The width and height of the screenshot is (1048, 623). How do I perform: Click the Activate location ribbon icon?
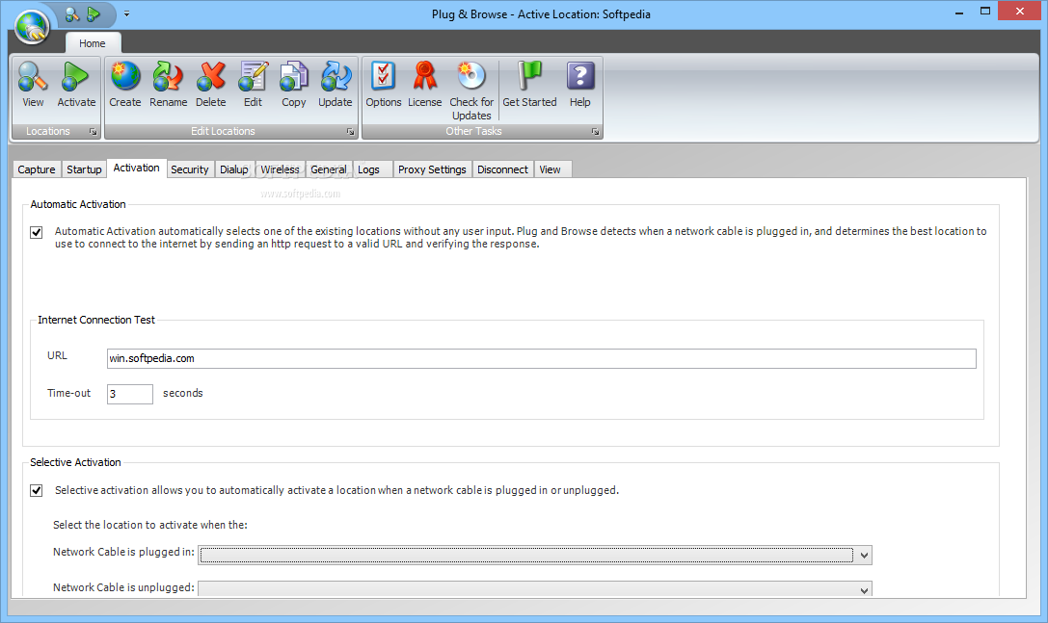click(x=76, y=85)
